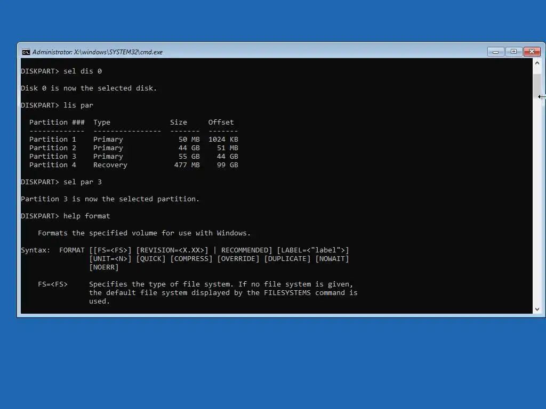546x409 pixels.
Task: Click the 'Partition 4' row label
Action: tap(53, 165)
